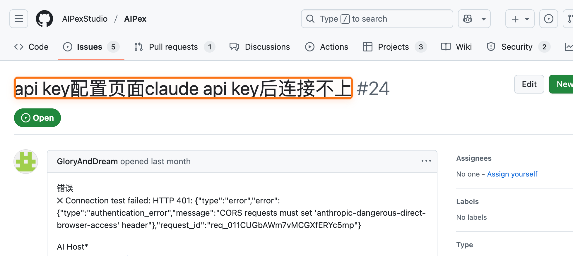
Task: Open the Insights graph tab icon
Action: (568, 47)
